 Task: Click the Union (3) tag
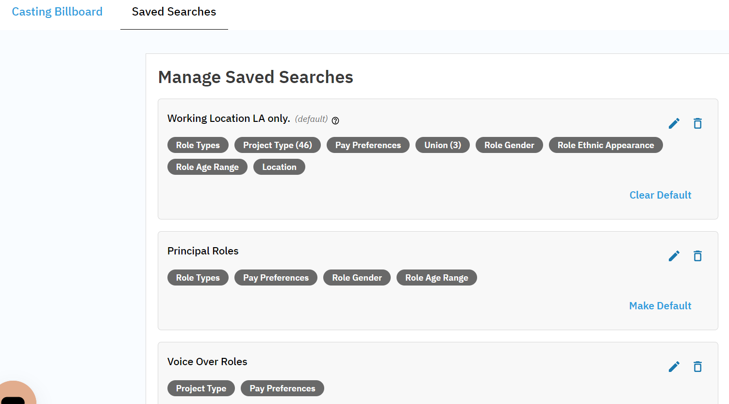[443, 145]
